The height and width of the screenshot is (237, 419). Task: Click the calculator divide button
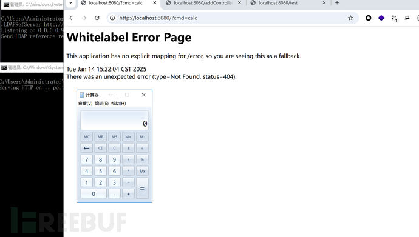[x=128, y=159]
